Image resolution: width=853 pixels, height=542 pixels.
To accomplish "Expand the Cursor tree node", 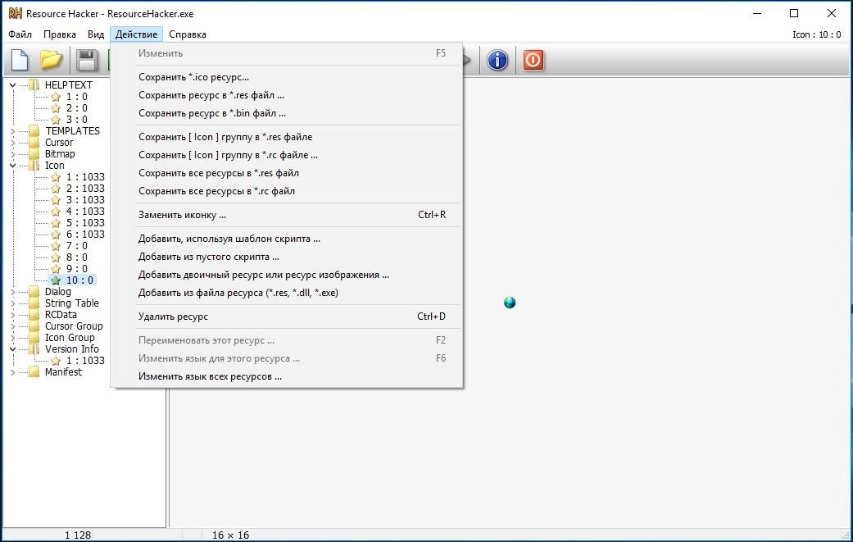I will [x=12, y=143].
